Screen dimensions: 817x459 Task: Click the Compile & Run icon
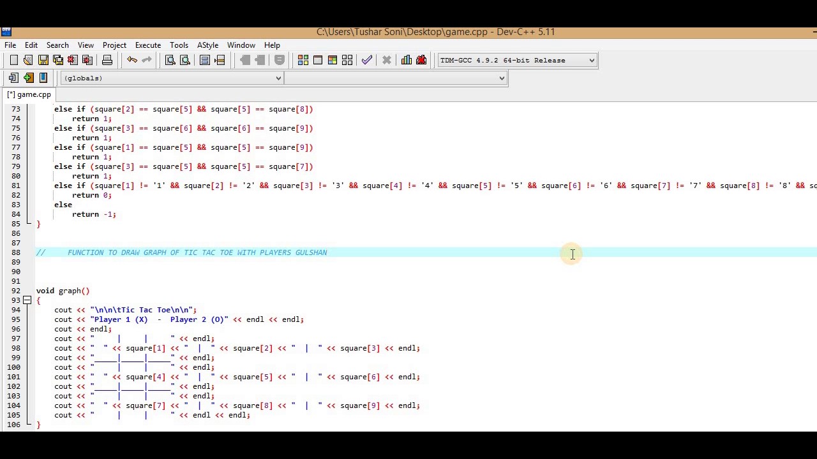(333, 60)
